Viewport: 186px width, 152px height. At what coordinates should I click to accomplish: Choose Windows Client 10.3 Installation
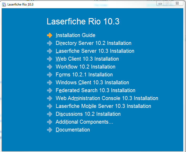(x=92, y=82)
